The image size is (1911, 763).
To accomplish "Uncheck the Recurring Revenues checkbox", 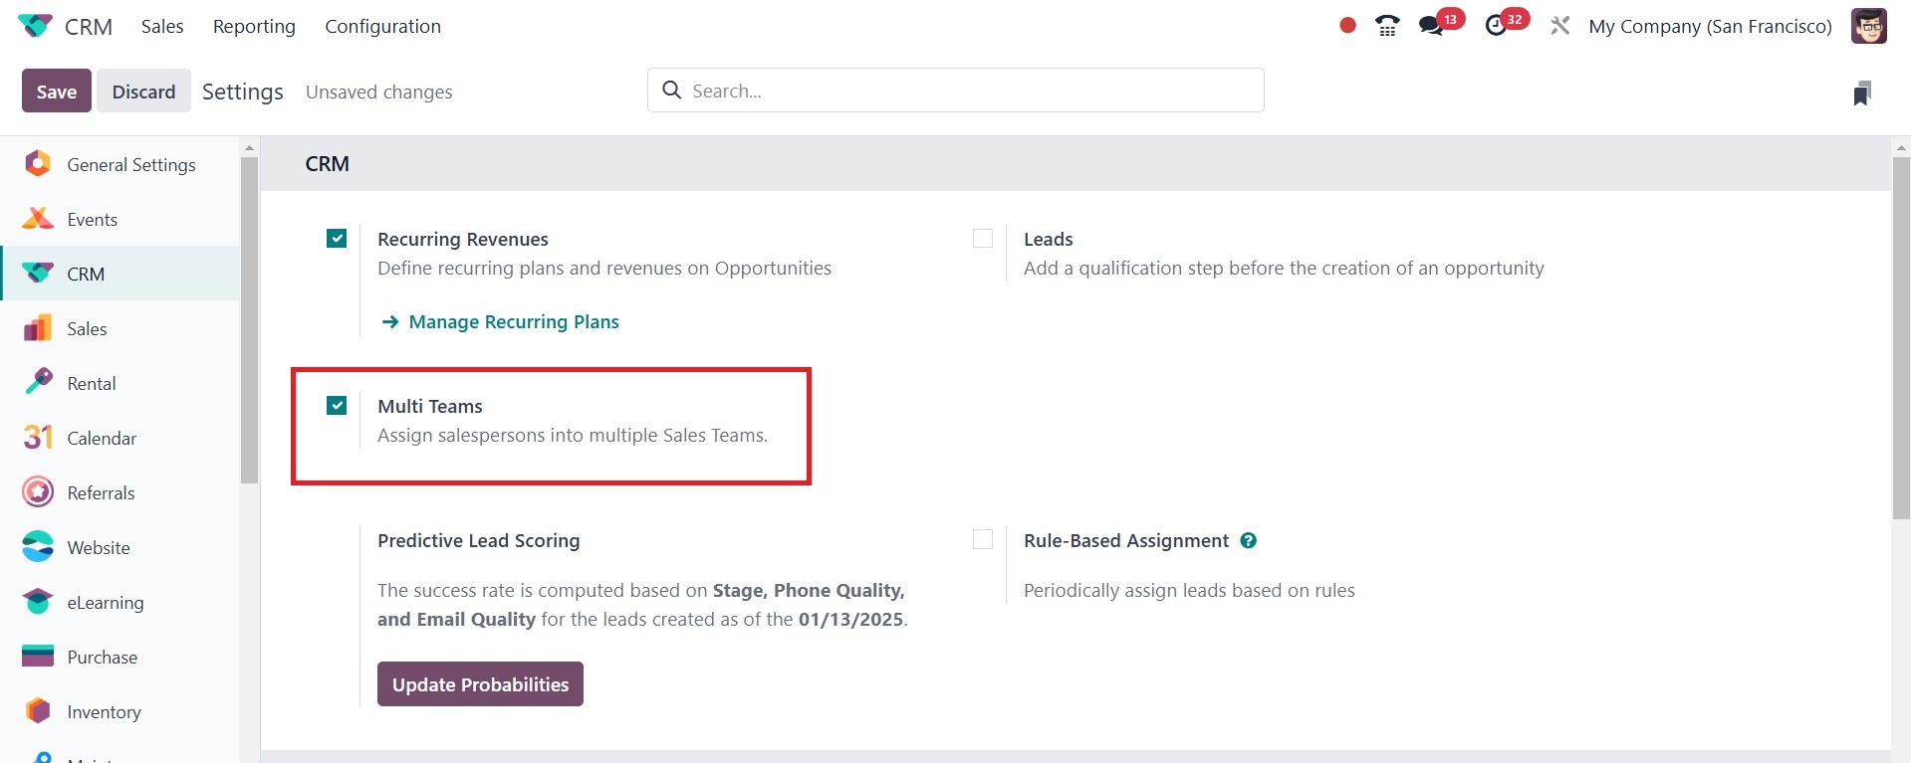I will (337, 239).
